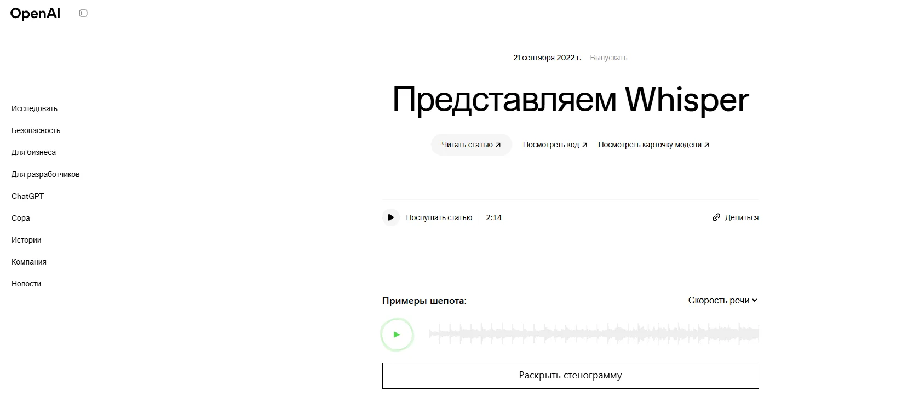Seek within the audio waveform
The height and width of the screenshot is (408, 902).
[594, 334]
